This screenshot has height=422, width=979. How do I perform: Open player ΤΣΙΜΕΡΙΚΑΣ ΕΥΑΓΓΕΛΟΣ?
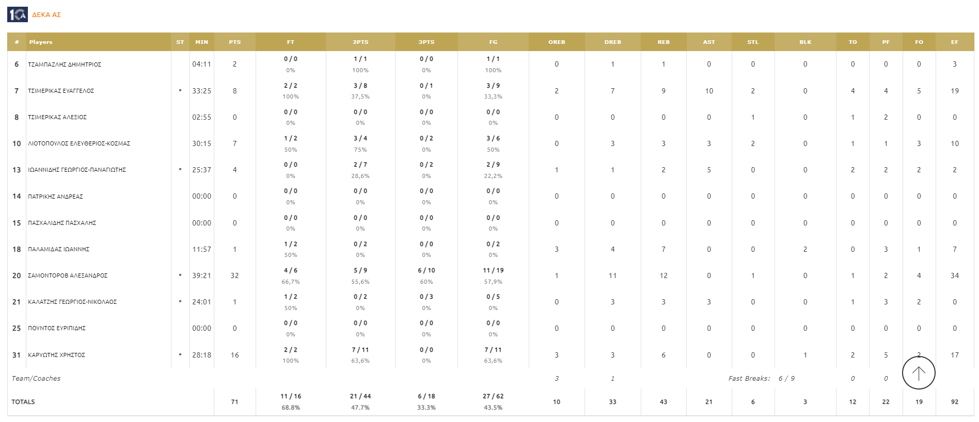tap(61, 91)
